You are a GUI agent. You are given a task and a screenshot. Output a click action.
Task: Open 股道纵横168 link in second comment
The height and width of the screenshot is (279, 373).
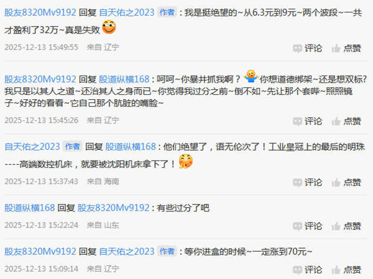tap(124, 79)
